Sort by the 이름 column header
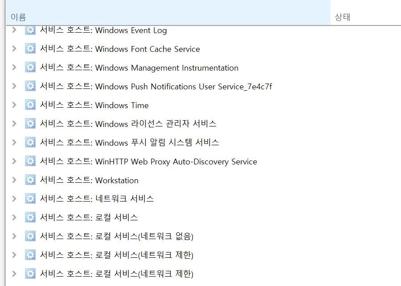 (x=168, y=13)
